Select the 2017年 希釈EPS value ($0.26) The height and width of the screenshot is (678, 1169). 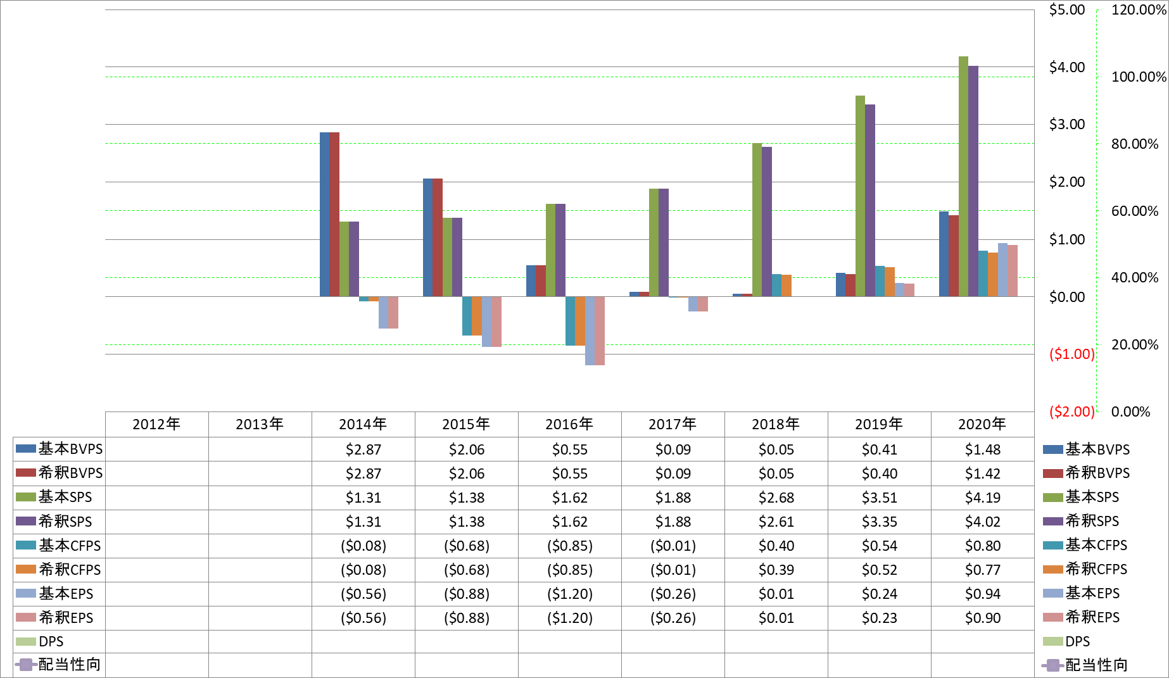tap(673, 618)
